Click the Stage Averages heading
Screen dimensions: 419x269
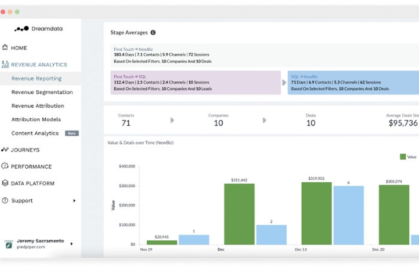point(129,32)
